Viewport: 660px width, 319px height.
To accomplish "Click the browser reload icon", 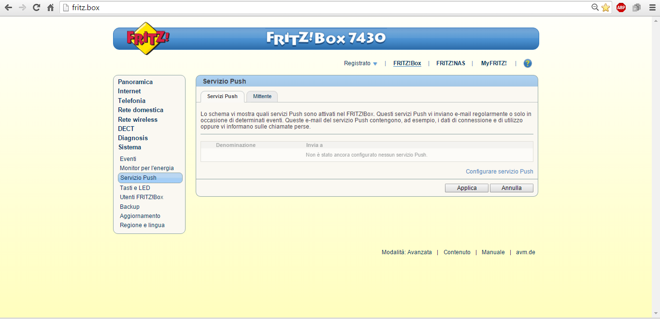I will click(36, 8).
